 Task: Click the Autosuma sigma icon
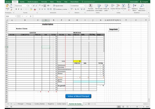(x=129, y=5)
